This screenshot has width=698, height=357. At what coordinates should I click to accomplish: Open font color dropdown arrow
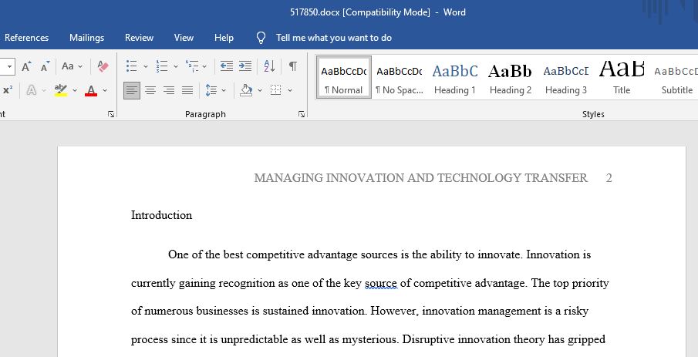coord(105,91)
